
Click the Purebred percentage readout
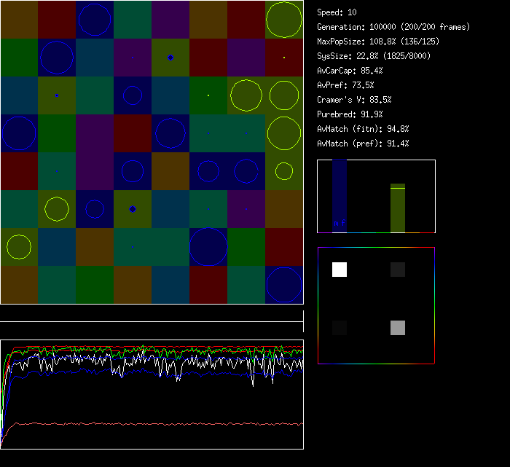click(350, 114)
